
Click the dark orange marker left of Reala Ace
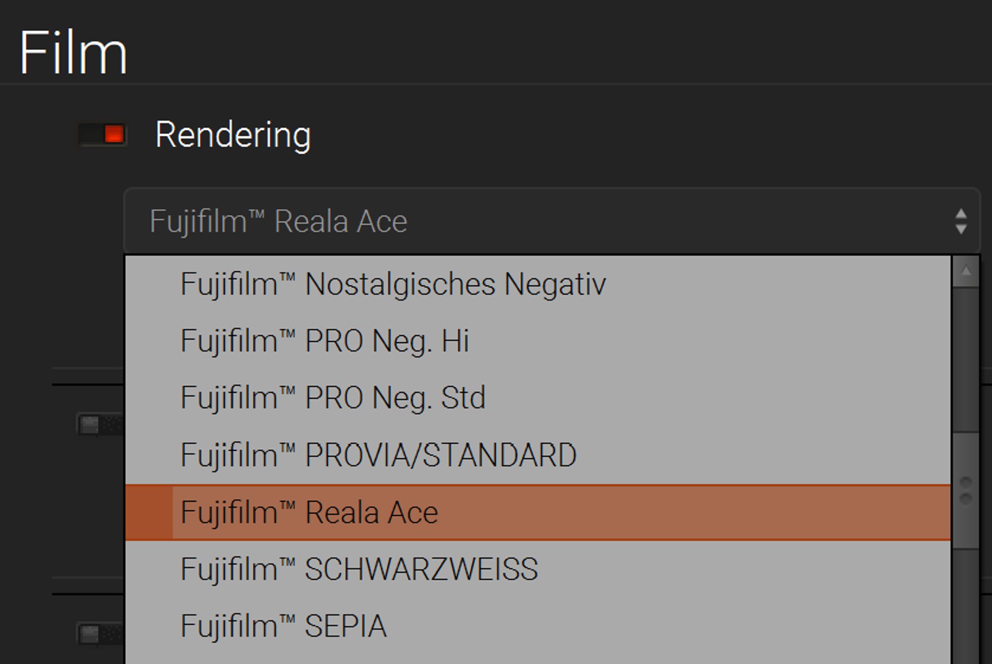click(x=149, y=512)
